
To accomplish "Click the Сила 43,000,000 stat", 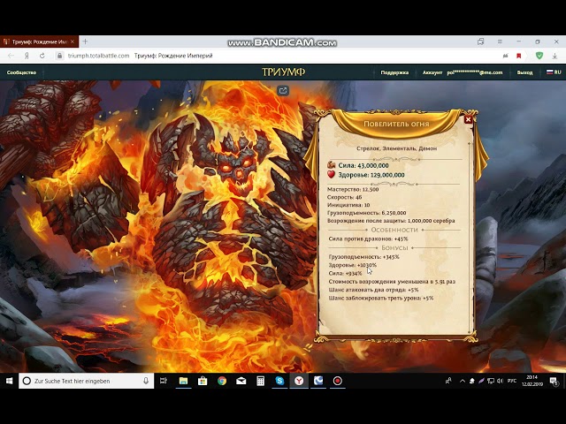I will pos(363,165).
